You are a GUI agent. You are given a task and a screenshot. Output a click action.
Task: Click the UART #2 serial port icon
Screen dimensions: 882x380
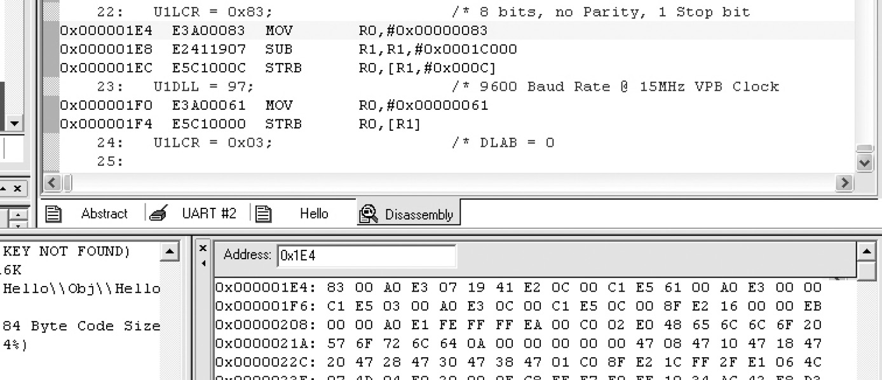[158, 214]
